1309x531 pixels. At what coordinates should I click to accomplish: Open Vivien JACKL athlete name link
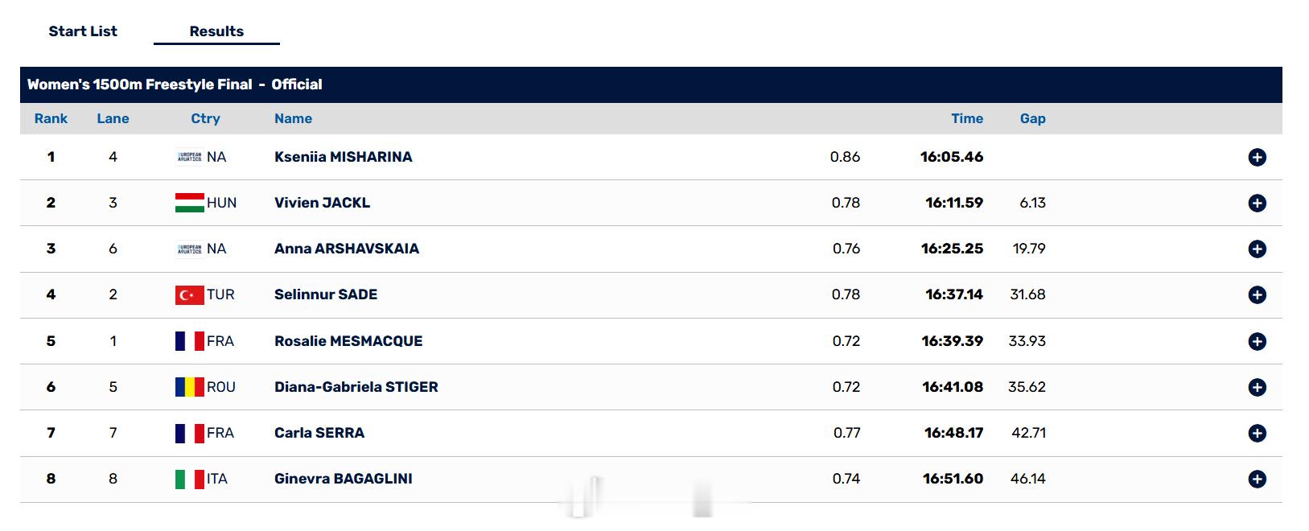[x=323, y=203]
